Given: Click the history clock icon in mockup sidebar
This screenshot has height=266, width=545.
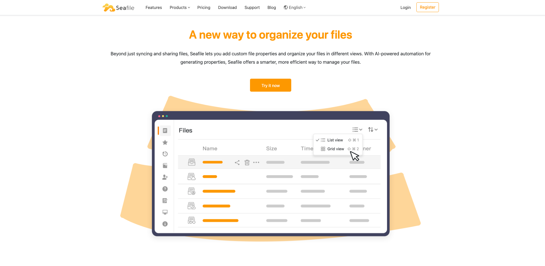Looking at the screenshot, I should (165, 154).
